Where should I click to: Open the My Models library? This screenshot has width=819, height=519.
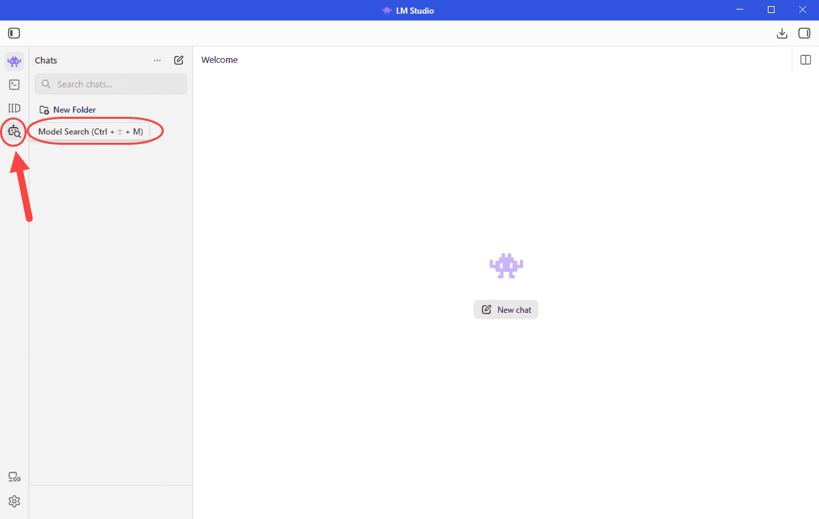click(x=14, y=108)
